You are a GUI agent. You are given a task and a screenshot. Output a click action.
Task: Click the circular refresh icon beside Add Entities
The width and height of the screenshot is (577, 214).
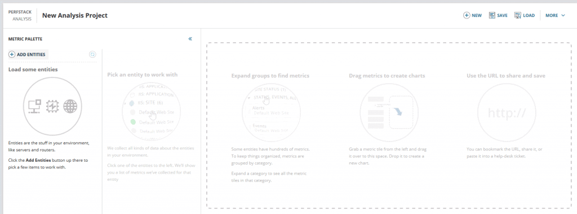coord(93,54)
